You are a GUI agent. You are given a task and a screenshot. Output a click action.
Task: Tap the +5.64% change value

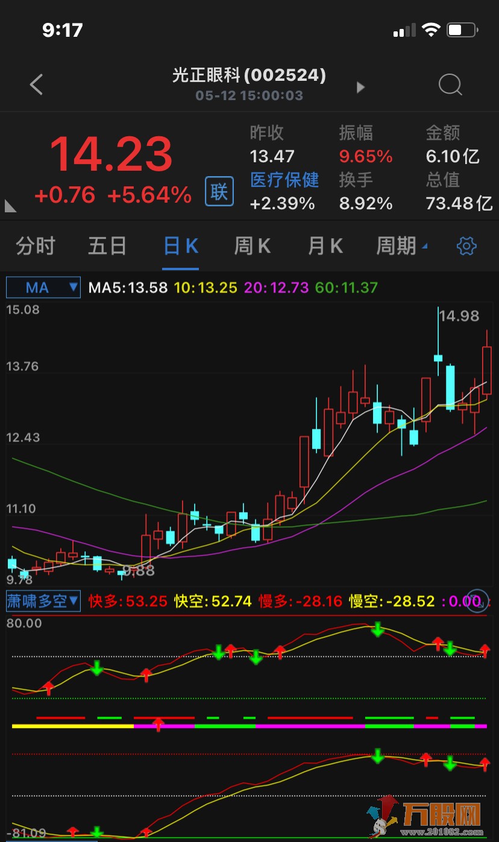pyautogui.click(x=149, y=195)
